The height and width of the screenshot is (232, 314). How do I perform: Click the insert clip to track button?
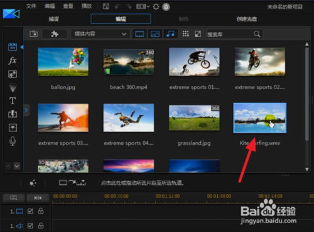(72, 182)
